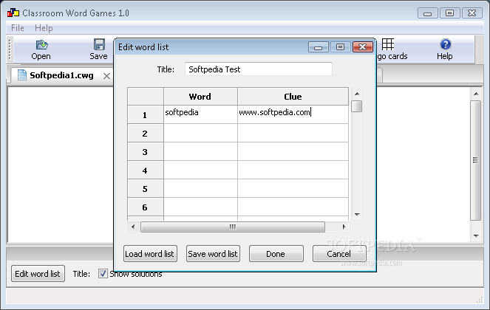Open Help from the toolbar question mark icon
The image size is (490, 310).
pos(446,44)
